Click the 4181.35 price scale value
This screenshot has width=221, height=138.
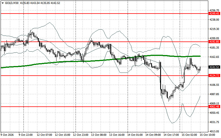point(214,48)
